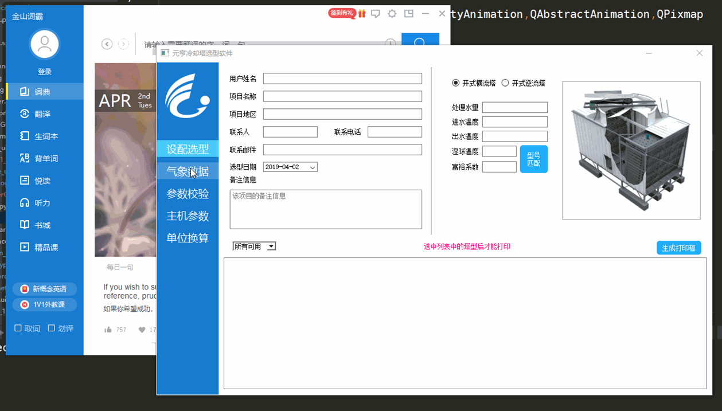Select the 开式逆流塔 radio button

pyautogui.click(x=505, y=82)
